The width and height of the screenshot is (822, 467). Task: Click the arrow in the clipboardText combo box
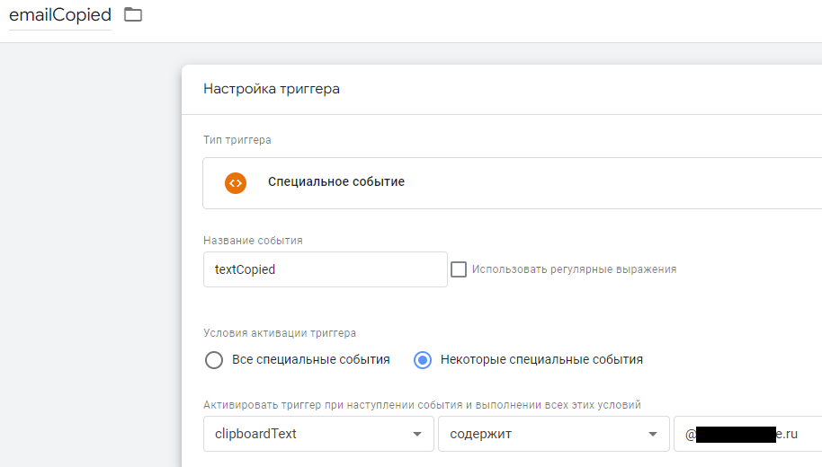416,435
